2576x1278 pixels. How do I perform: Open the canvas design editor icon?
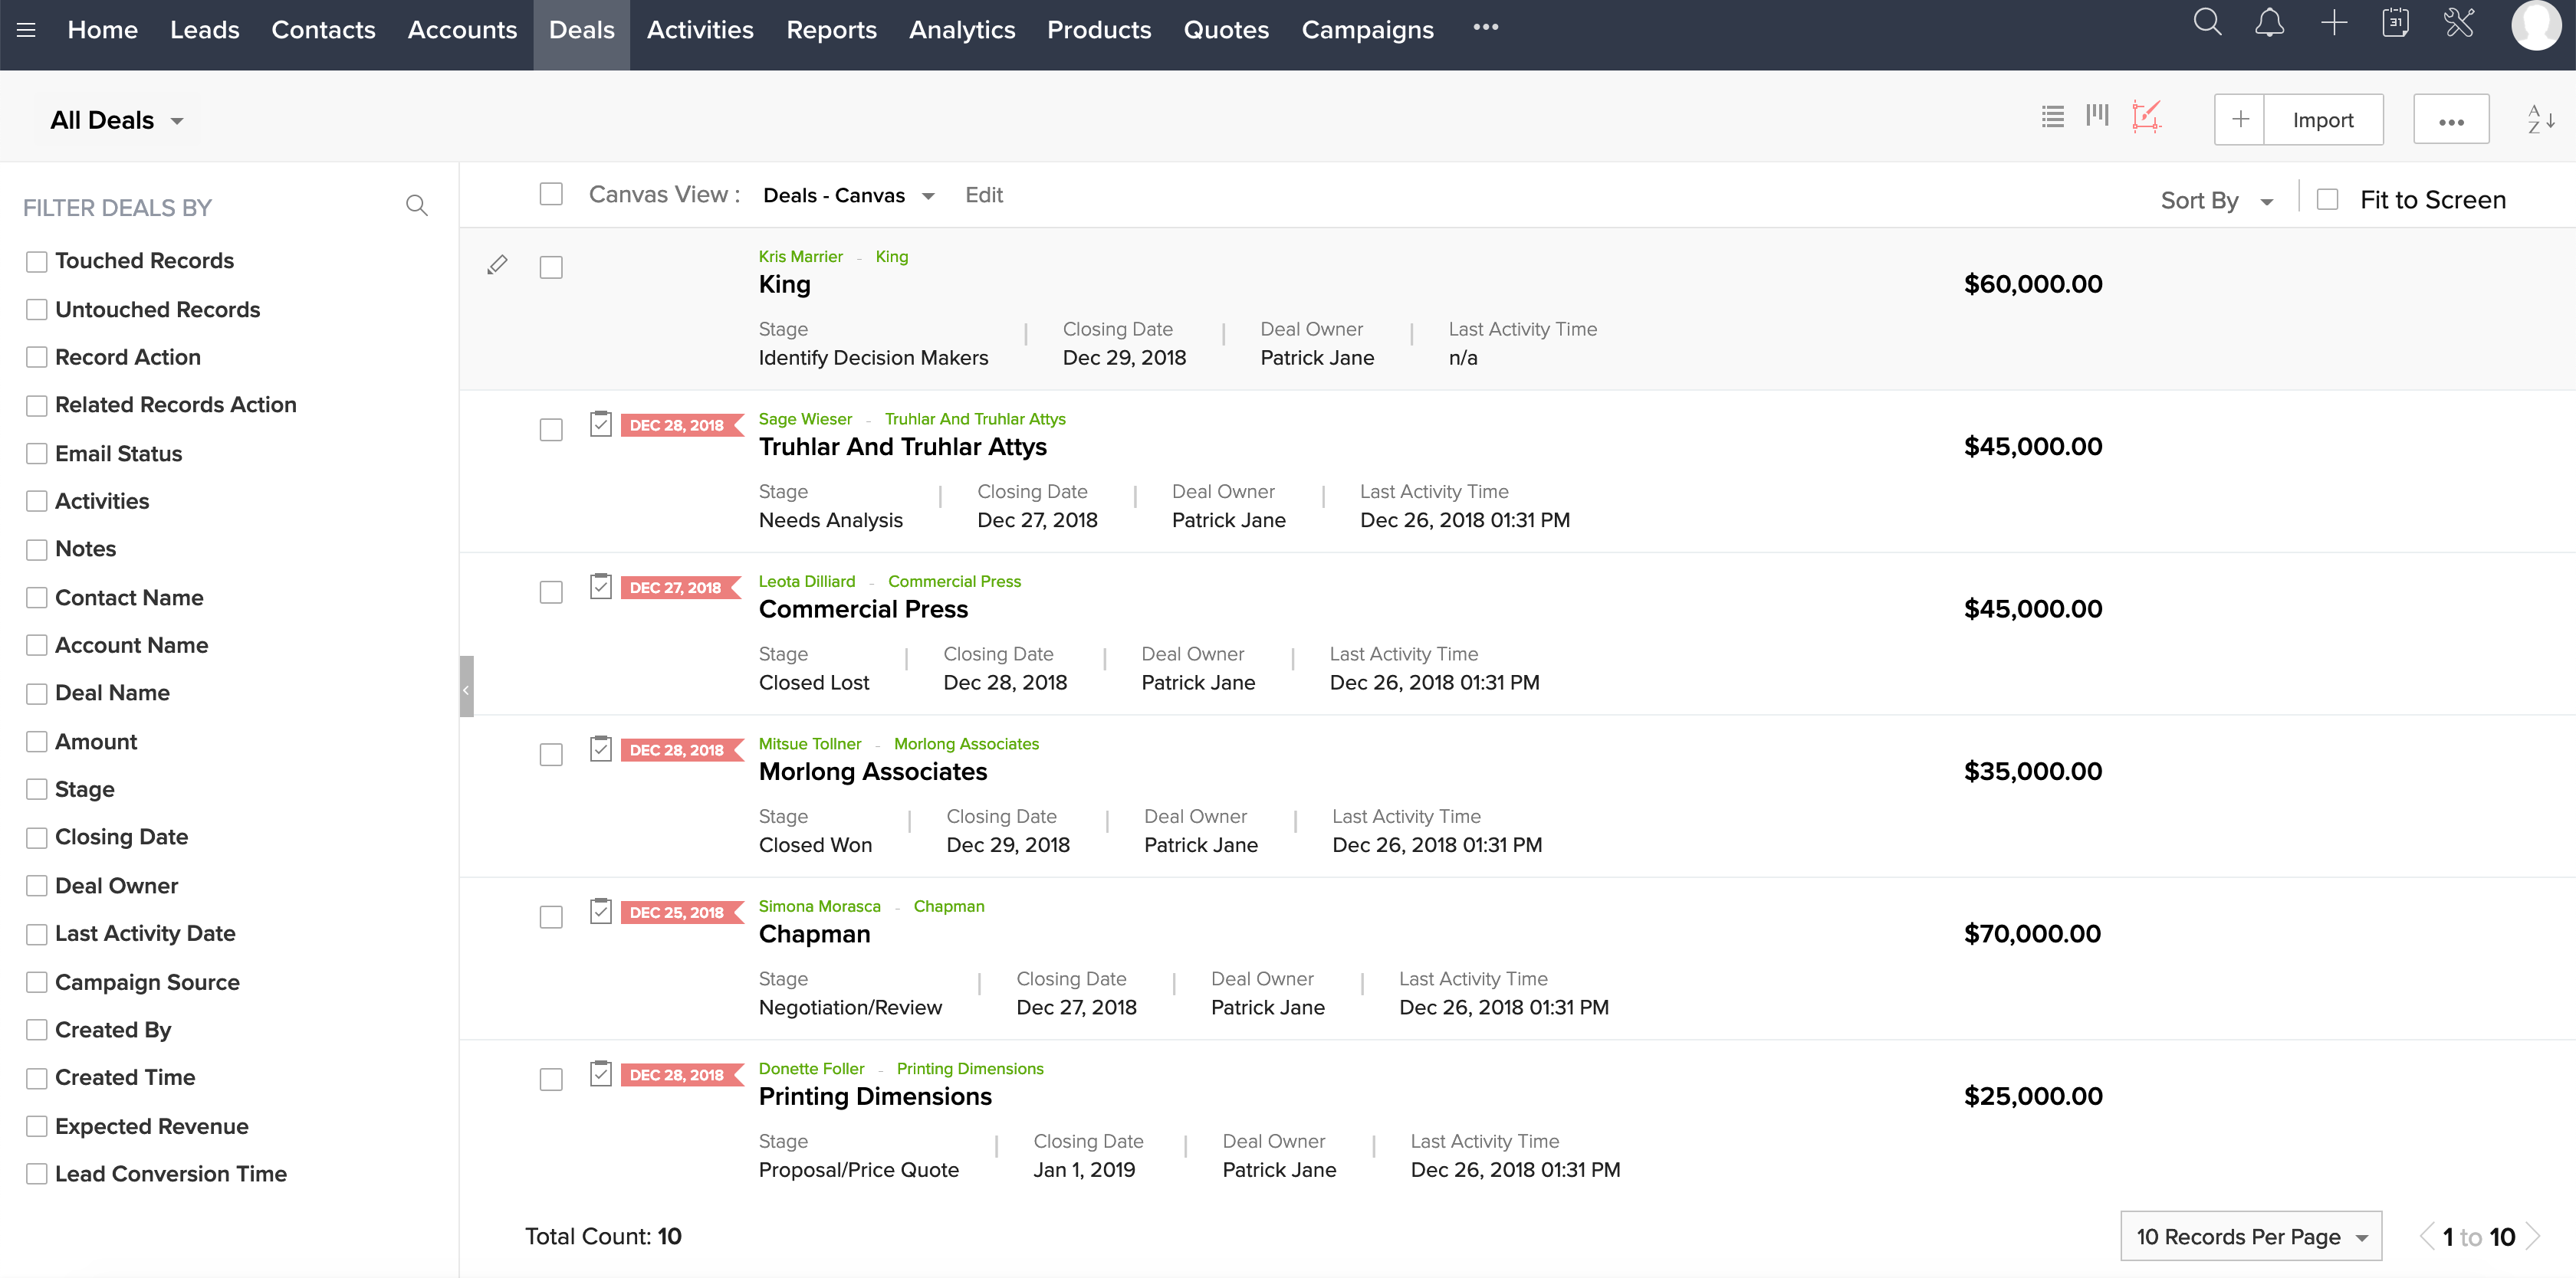pos(2147,117)
